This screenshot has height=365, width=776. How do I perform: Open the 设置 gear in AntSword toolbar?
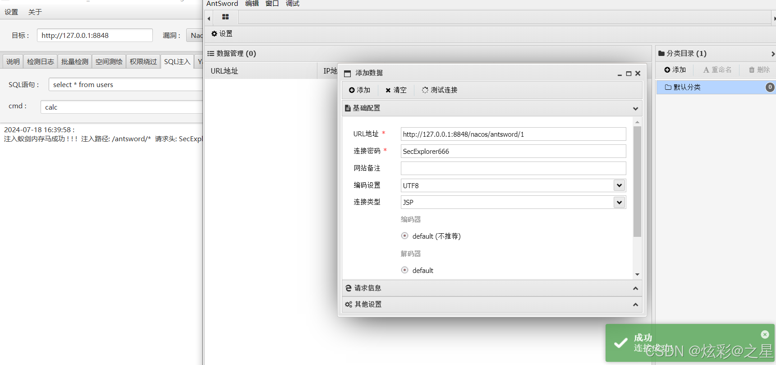(222, 34)
